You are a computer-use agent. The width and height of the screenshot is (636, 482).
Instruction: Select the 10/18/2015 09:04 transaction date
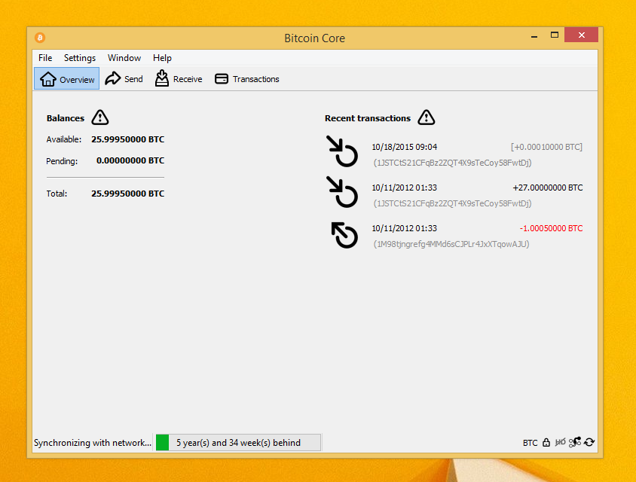point(405,147)
